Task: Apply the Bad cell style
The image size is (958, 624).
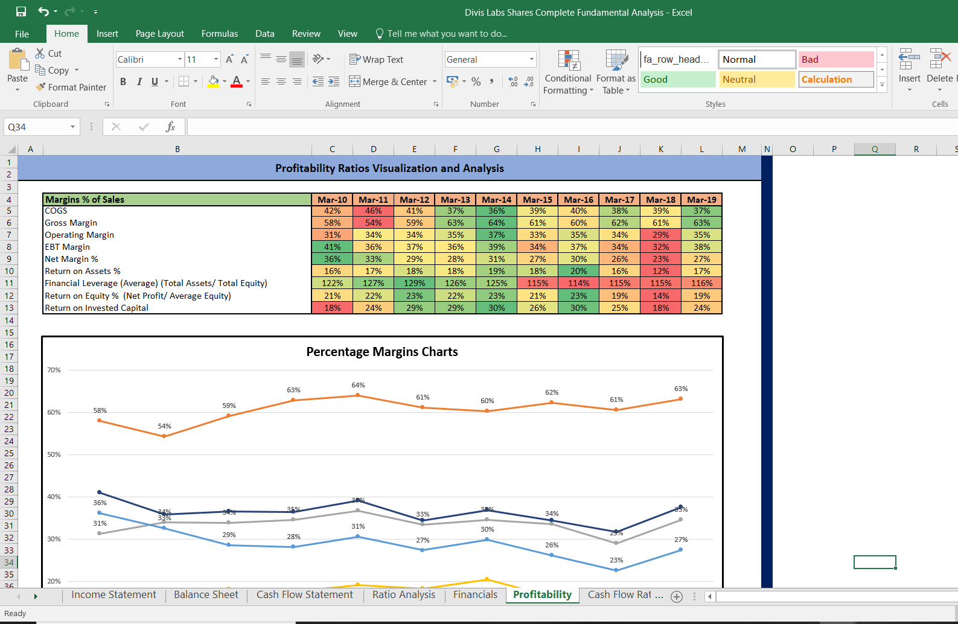Action: tap(836, 59)
